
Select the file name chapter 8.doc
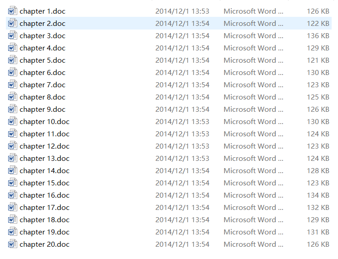[42, 97]
